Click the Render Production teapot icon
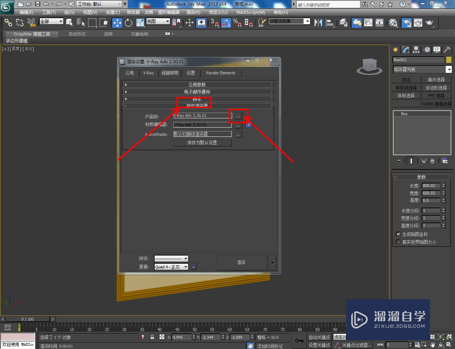This screenshot has height=349, width=455. click(x=429, y=23)
